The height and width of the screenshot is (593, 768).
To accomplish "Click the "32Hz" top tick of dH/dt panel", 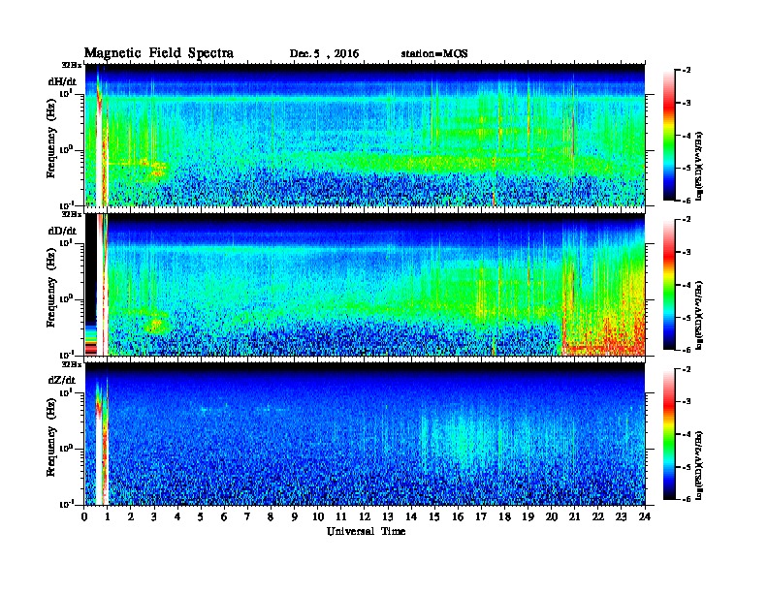I will coord(72,65).
